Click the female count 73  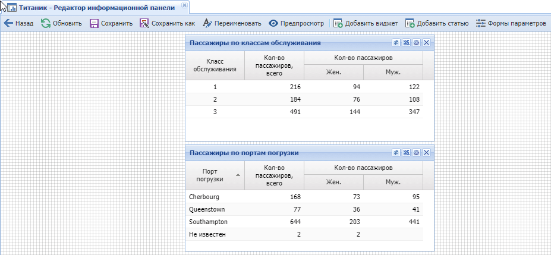point(357,197)
